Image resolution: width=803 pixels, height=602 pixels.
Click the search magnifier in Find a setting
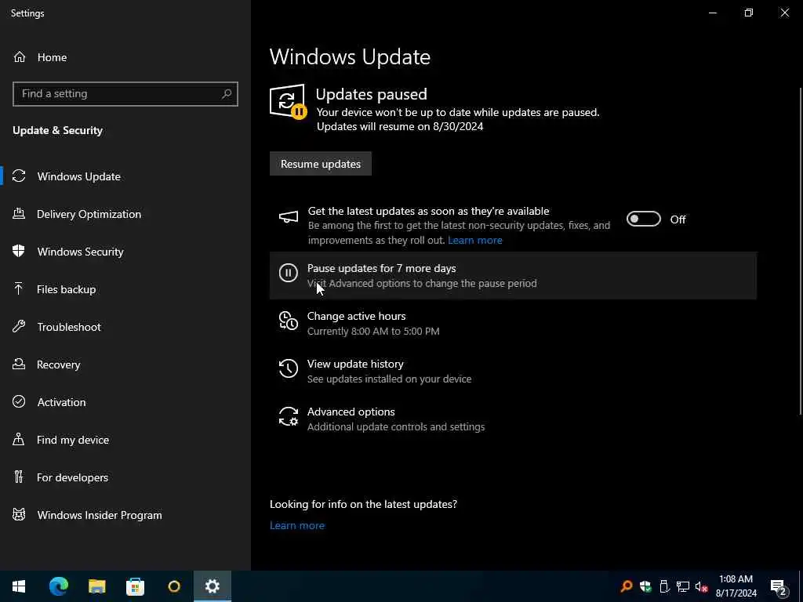pos(227,94)
